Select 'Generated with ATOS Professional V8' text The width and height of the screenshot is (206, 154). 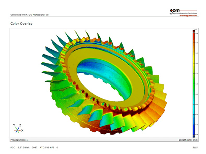pyautogui.click(x=29, y=15)
